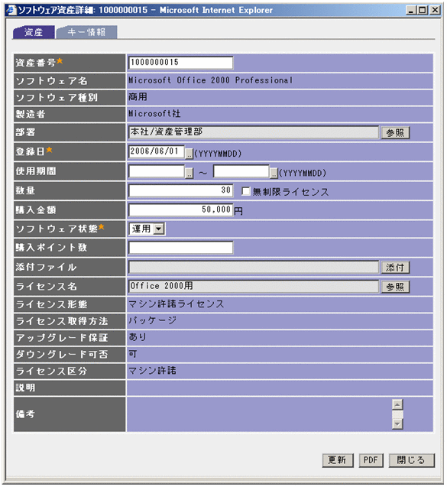Screen dimensions: 447x487
Task: Close the window with X button
Action: pos(435,10)
